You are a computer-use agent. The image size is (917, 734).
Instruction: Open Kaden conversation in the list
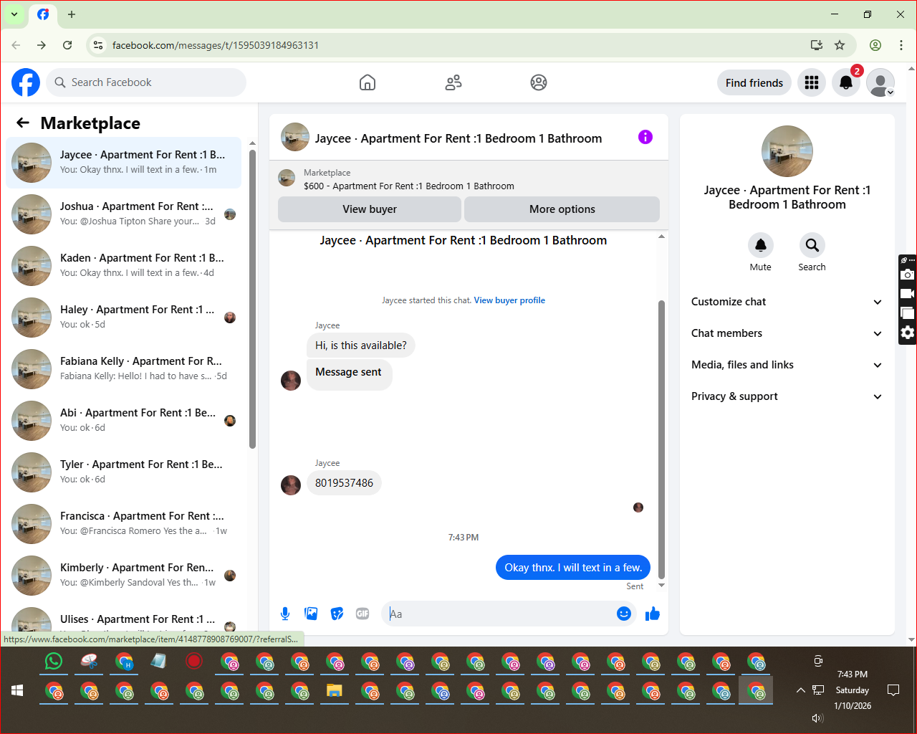point(124,266)
